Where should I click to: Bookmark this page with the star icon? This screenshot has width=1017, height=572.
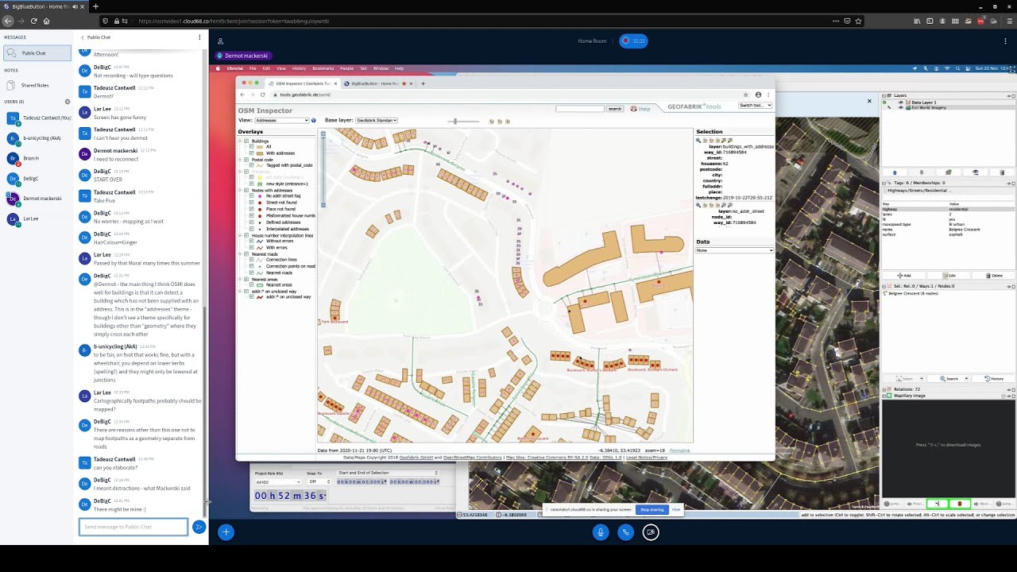pos(858,21)
